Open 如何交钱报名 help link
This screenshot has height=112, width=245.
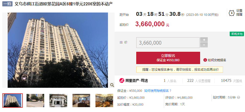[x=217, y=60]
